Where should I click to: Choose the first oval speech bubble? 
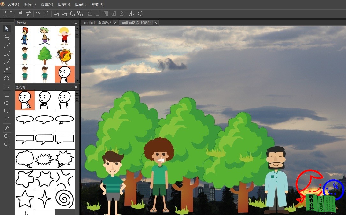point(25,120)
